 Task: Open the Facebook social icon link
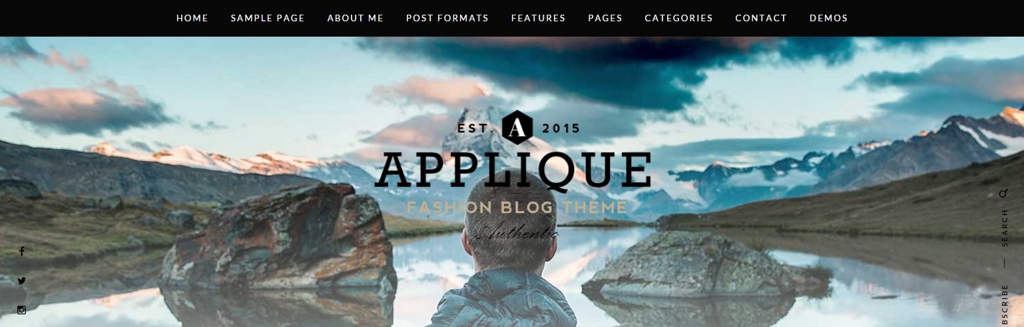tap(21, 251)
